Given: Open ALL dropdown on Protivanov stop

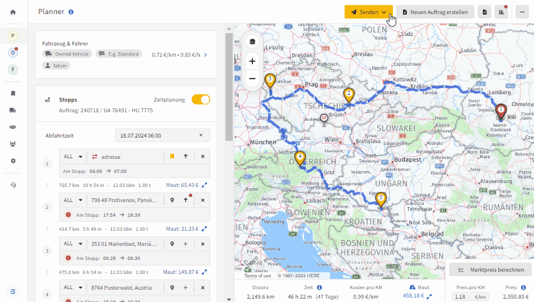Looking at the screenshot, I should [73, 200].
